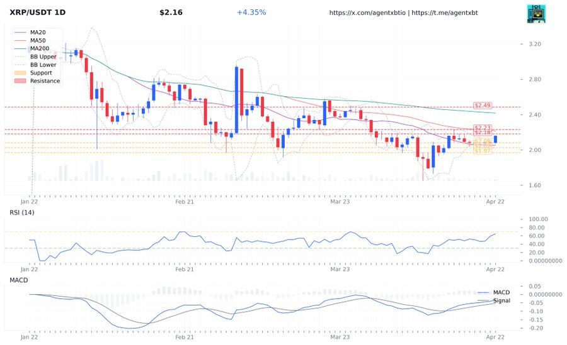Select the BB Lower legend entry
Screen dimensions: 567x345
point(35,65)
